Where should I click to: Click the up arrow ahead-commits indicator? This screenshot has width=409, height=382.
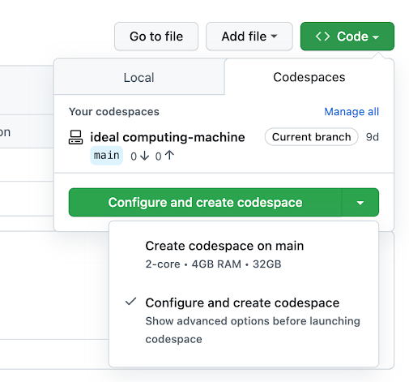tap(169, 156)
